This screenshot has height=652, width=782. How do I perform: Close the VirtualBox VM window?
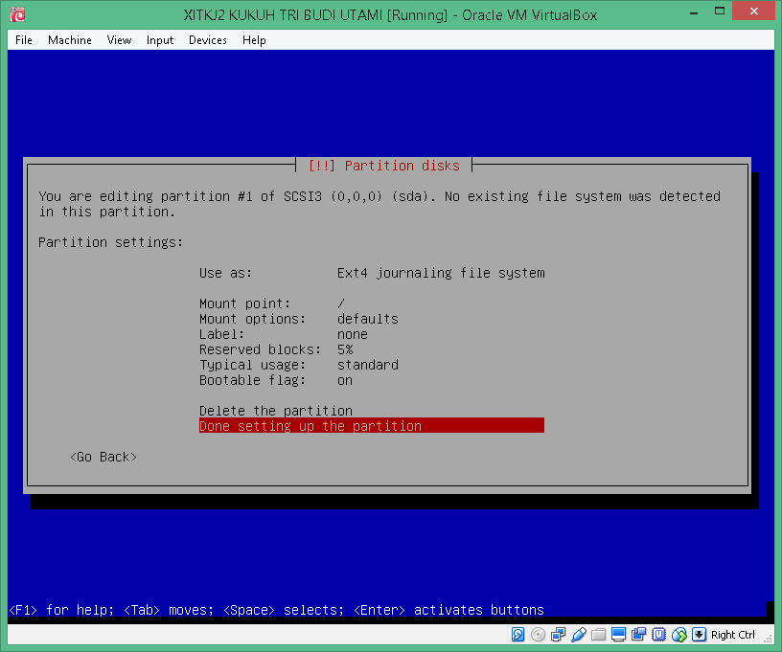(x=753, y=11)
